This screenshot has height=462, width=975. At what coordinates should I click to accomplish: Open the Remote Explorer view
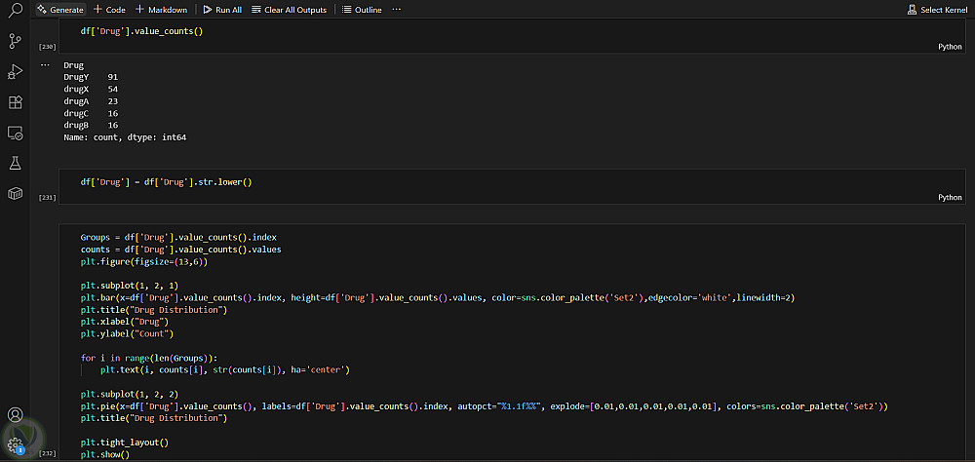(15, 133)
